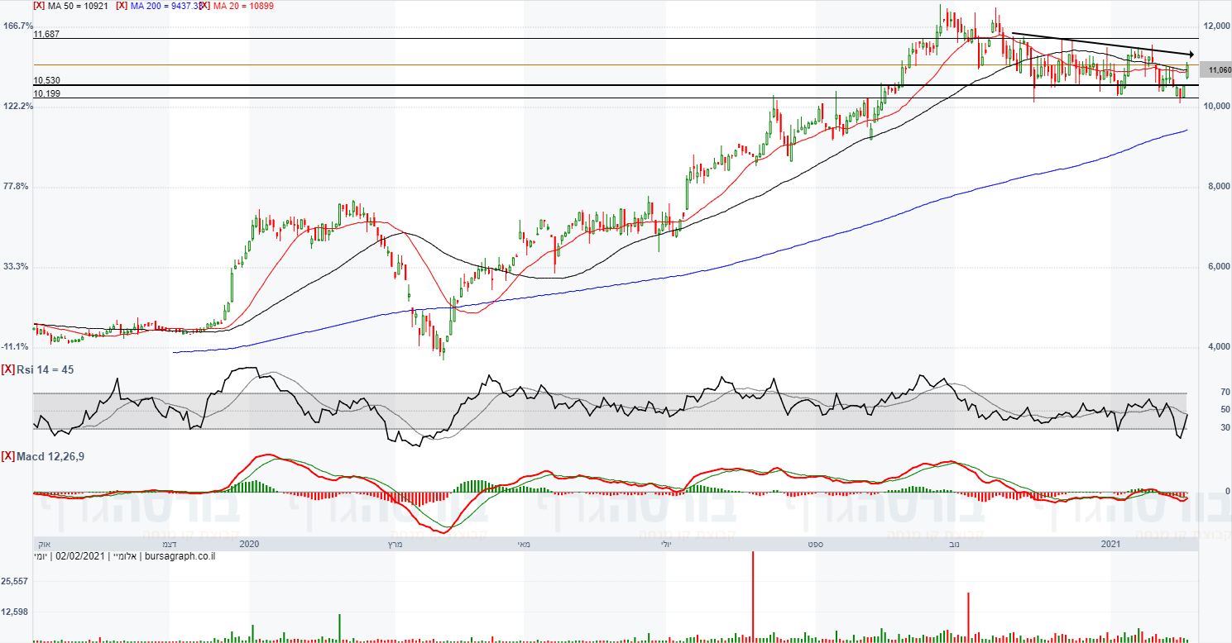This screenshot has height=643, width=1232.
Task: Click the 122.2% percentage scale label
Action: pyautogui.click(x=18, y=106)
